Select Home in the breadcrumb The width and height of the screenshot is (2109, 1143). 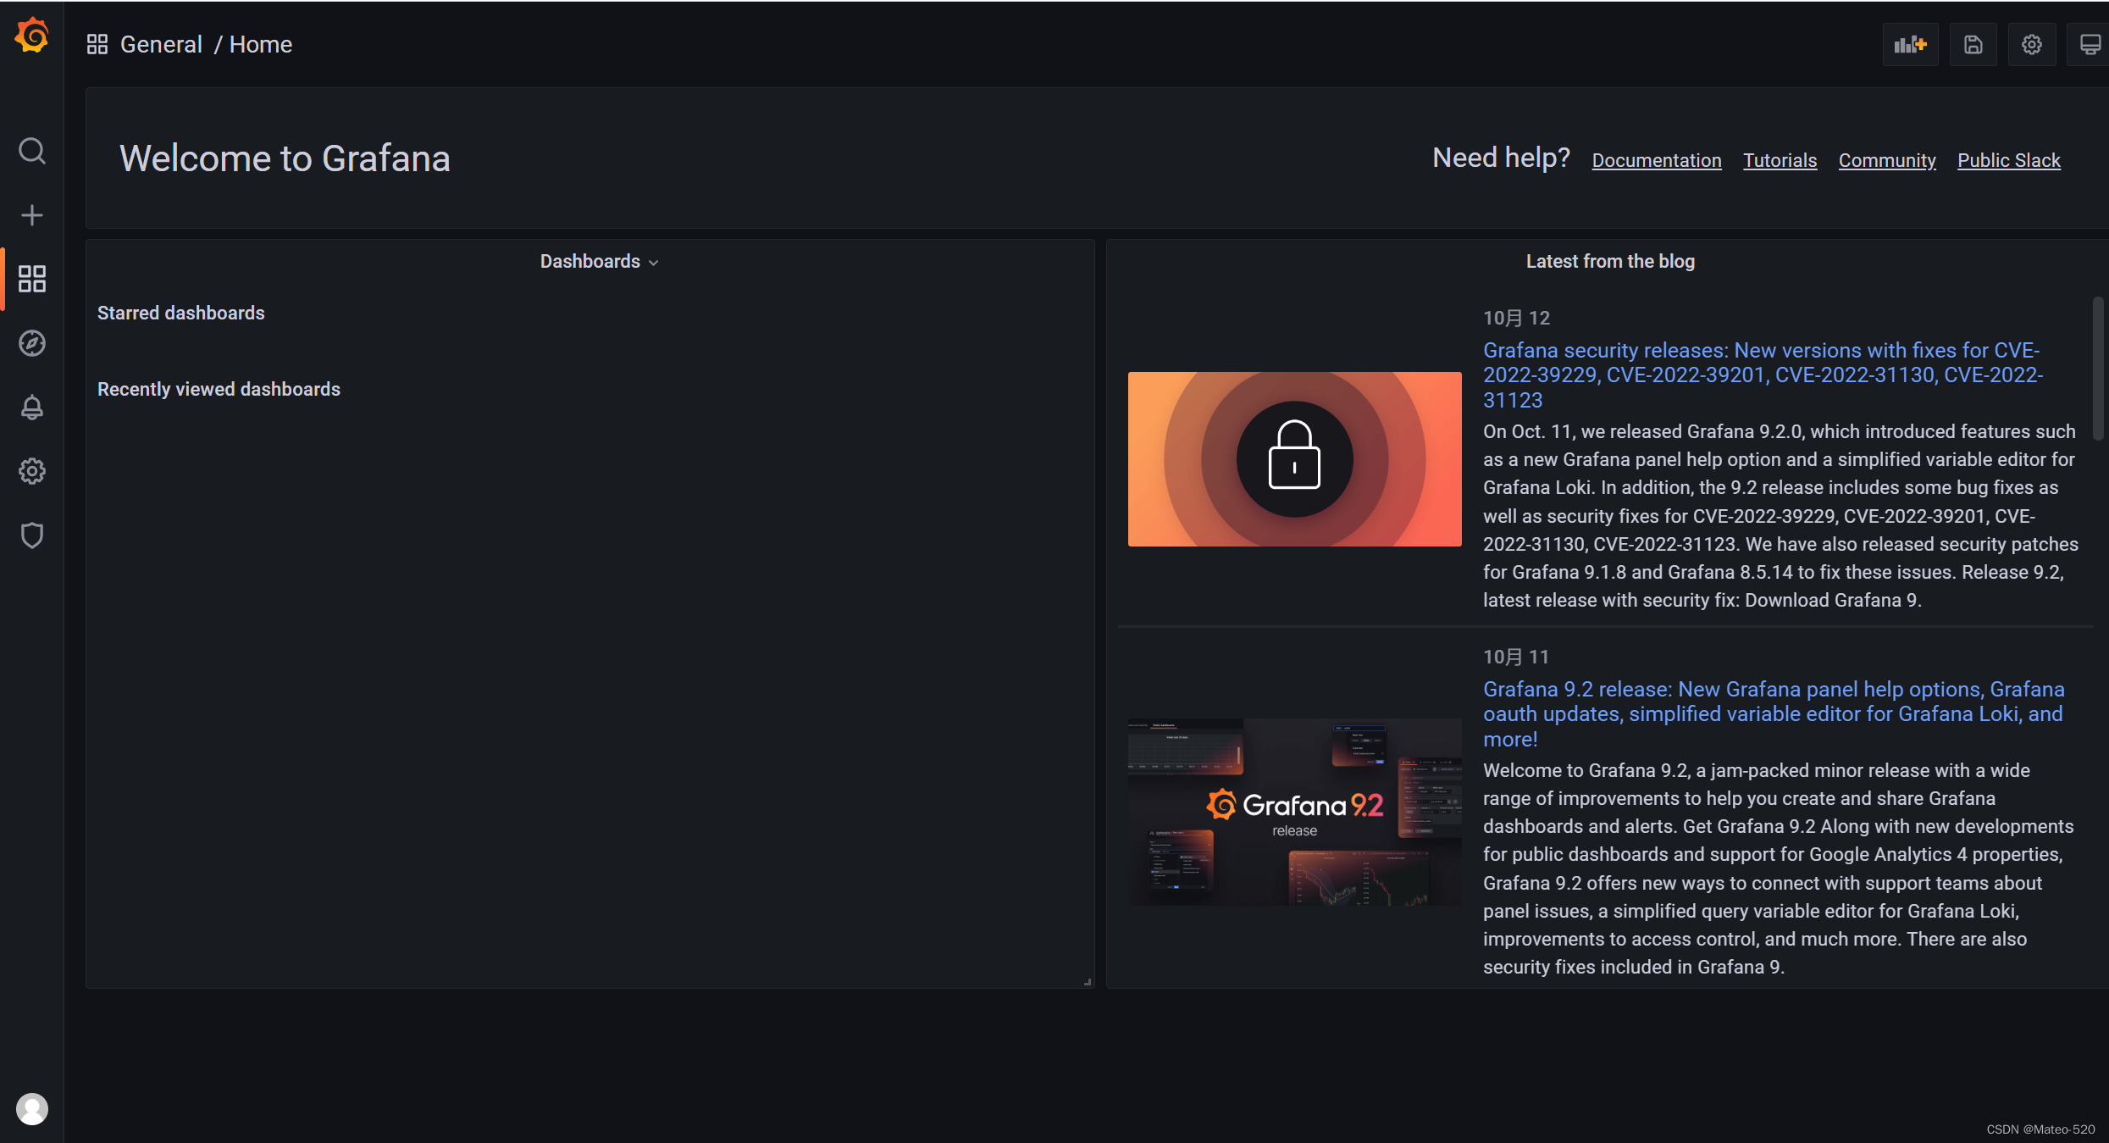coord(260,44)
